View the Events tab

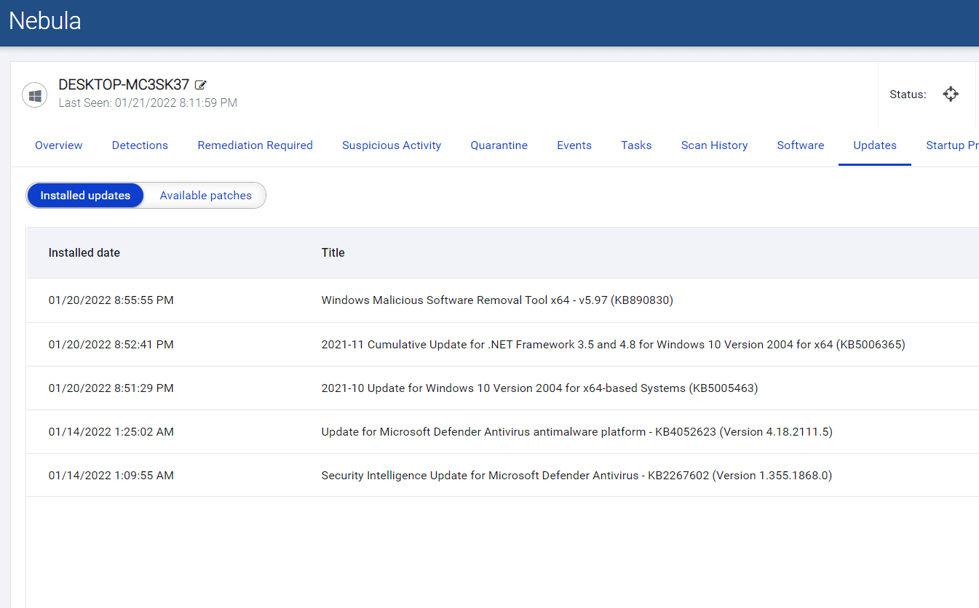point(574,145)
